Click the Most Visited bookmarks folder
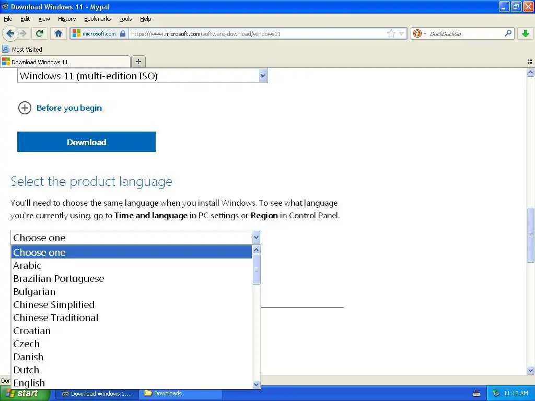The image size is (535, 401). pos(22,50)
